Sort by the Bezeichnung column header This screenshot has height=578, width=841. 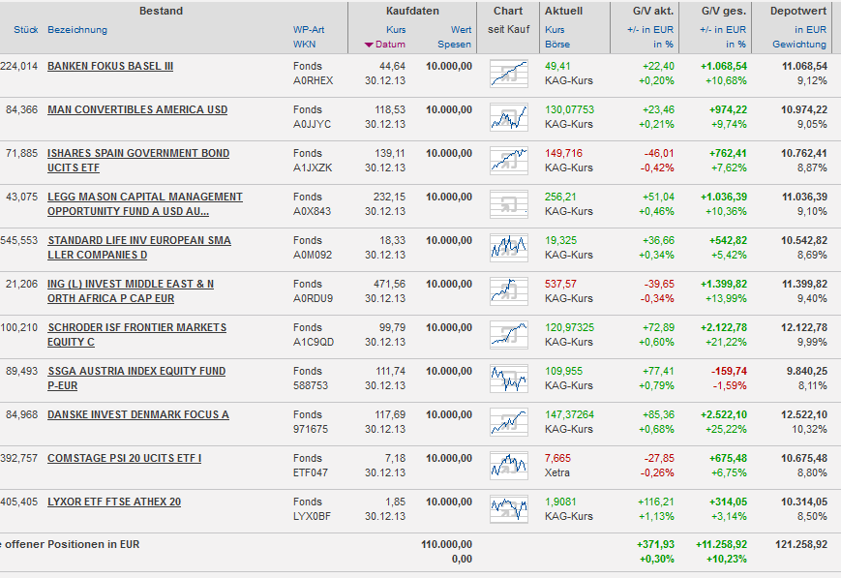77,30
